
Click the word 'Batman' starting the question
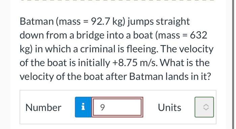click(x=37, y=21)
